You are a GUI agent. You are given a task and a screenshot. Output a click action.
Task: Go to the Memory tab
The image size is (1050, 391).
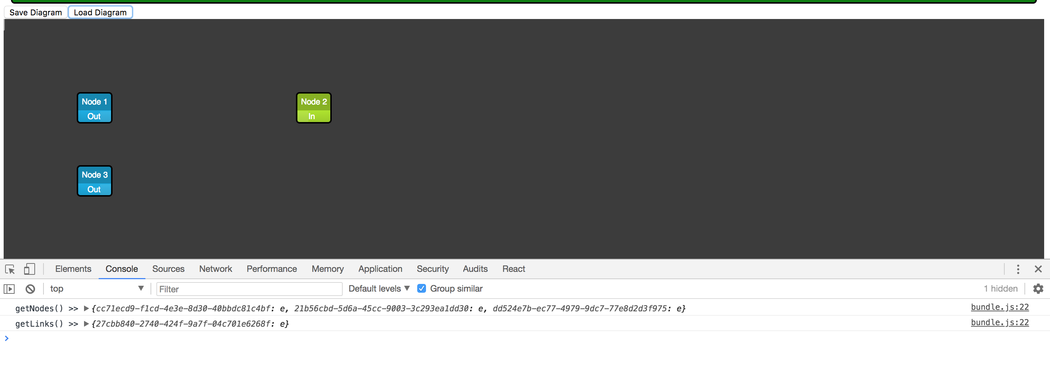tap(327, 269)
